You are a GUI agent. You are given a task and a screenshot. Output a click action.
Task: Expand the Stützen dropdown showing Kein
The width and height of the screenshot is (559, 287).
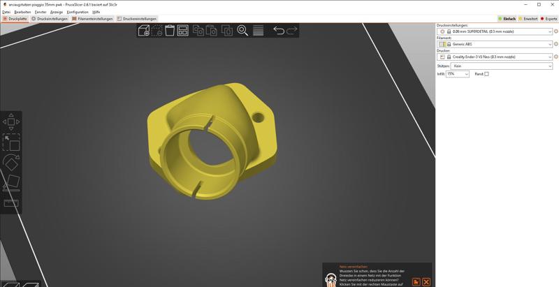click(502, 66)
